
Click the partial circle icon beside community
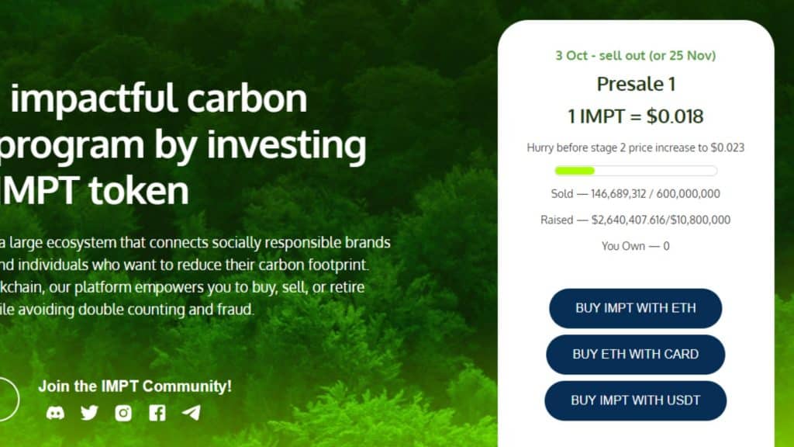click(9, 400)
